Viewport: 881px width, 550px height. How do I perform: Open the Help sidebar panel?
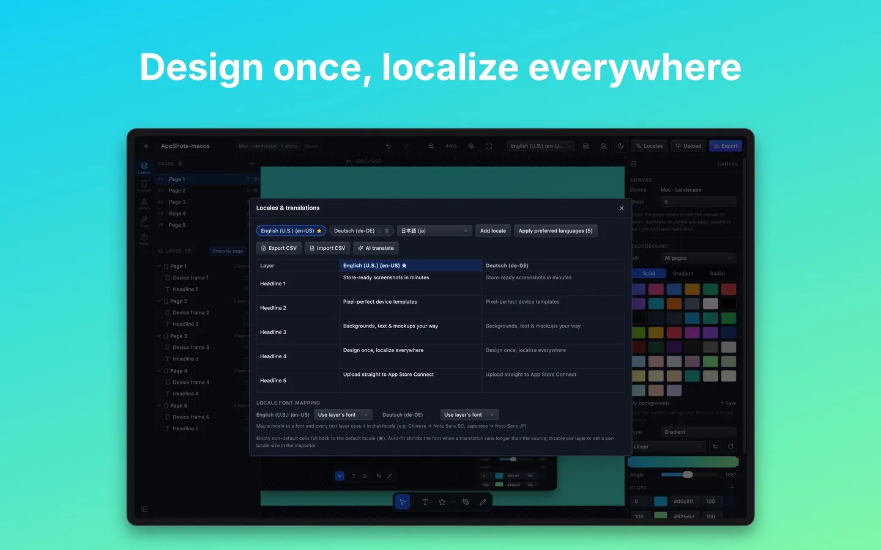coord(144,239)
